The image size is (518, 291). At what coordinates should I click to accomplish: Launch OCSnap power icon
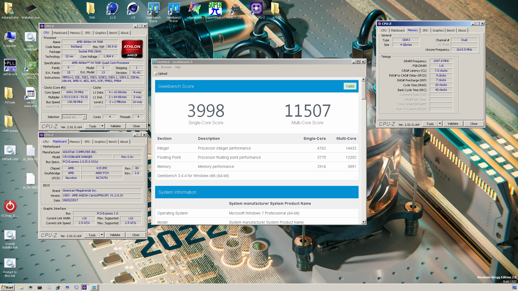pyautogui.click(x=10, y=209)
